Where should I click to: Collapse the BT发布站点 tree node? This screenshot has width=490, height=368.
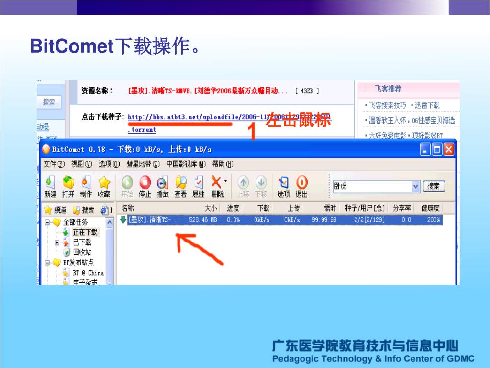[x=47, y=263]
